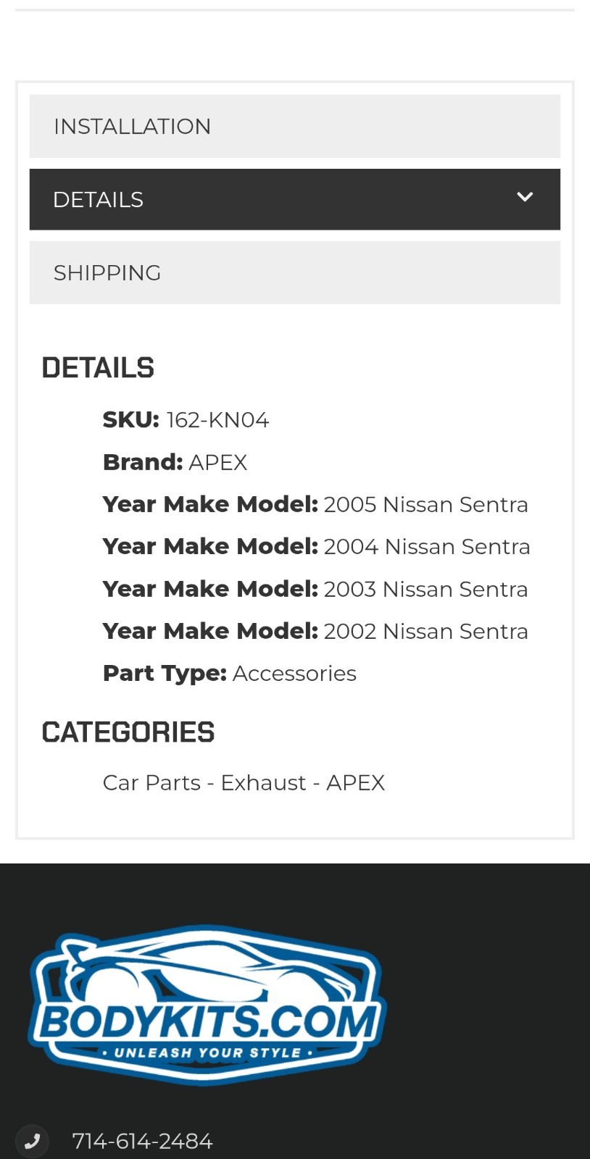Select the 2003 Nissan Sentra entry
This screenshot has width=590, height=1159.
(x=425, y=589)
